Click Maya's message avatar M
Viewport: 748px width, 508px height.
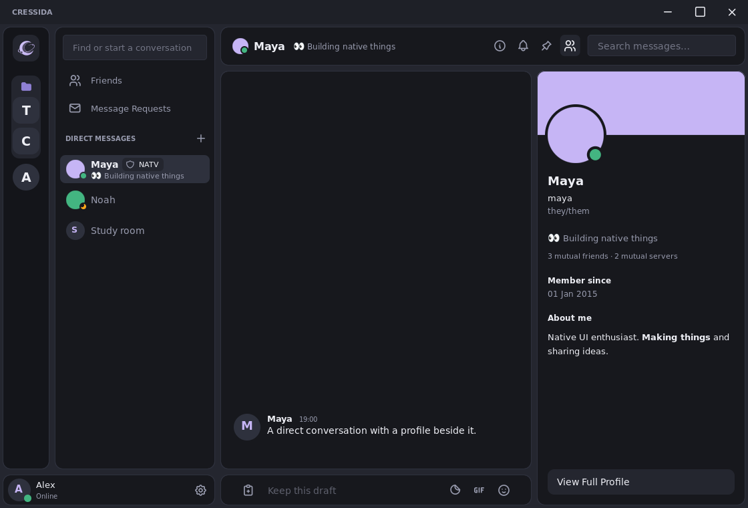[247, 427]
